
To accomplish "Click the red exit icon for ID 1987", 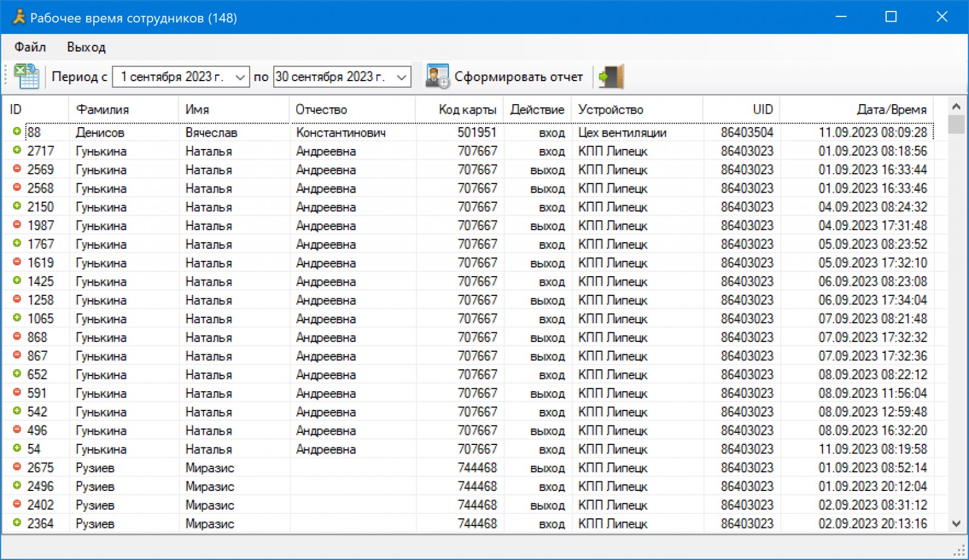I will pos(17,225).
